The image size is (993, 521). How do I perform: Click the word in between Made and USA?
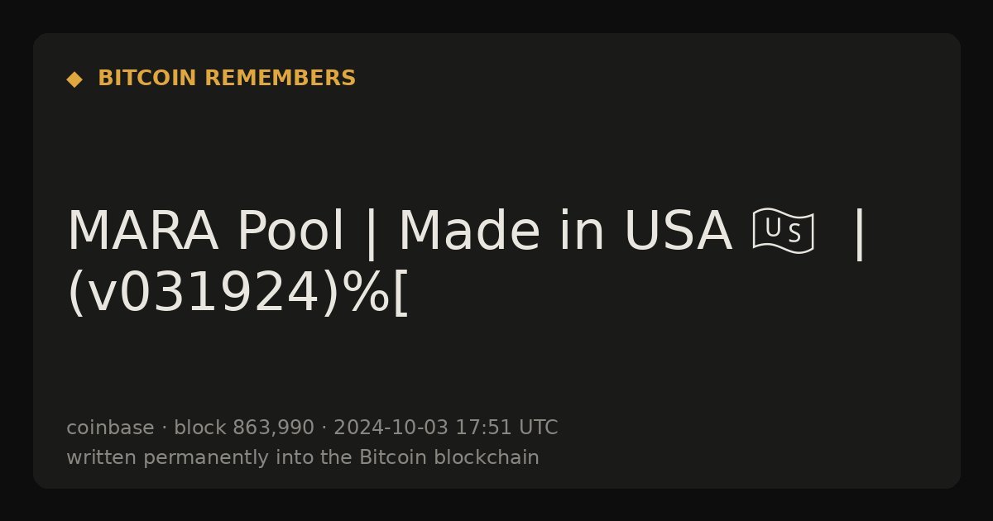pyautogui.click(x=582, y=232)
